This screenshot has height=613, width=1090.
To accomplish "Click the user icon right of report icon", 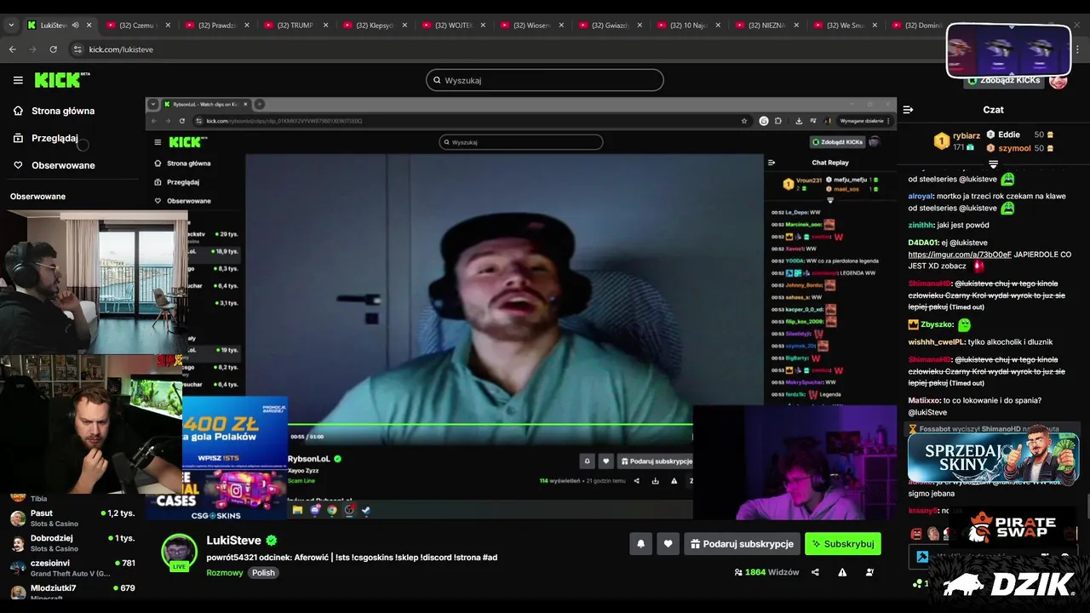I will (869, 572).
